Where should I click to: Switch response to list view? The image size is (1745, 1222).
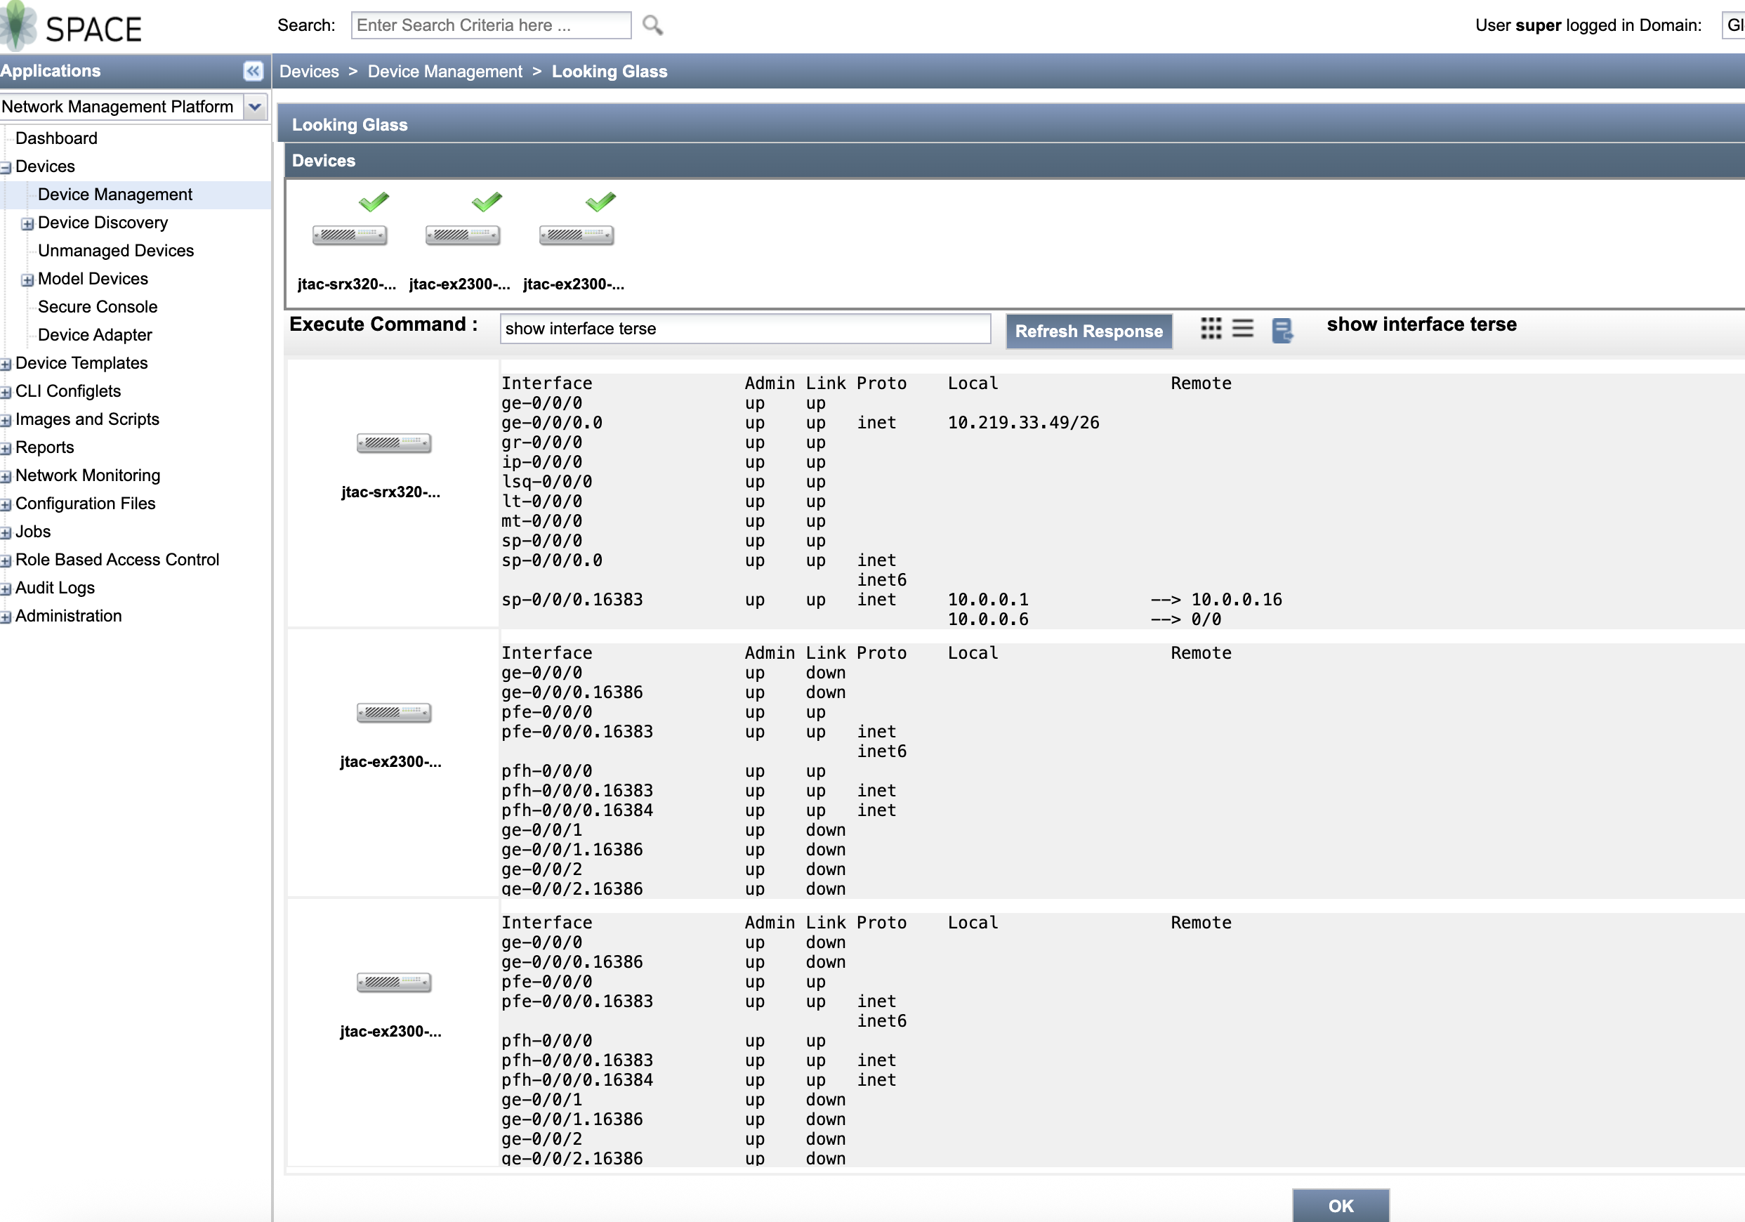[x=1243, y=328]
